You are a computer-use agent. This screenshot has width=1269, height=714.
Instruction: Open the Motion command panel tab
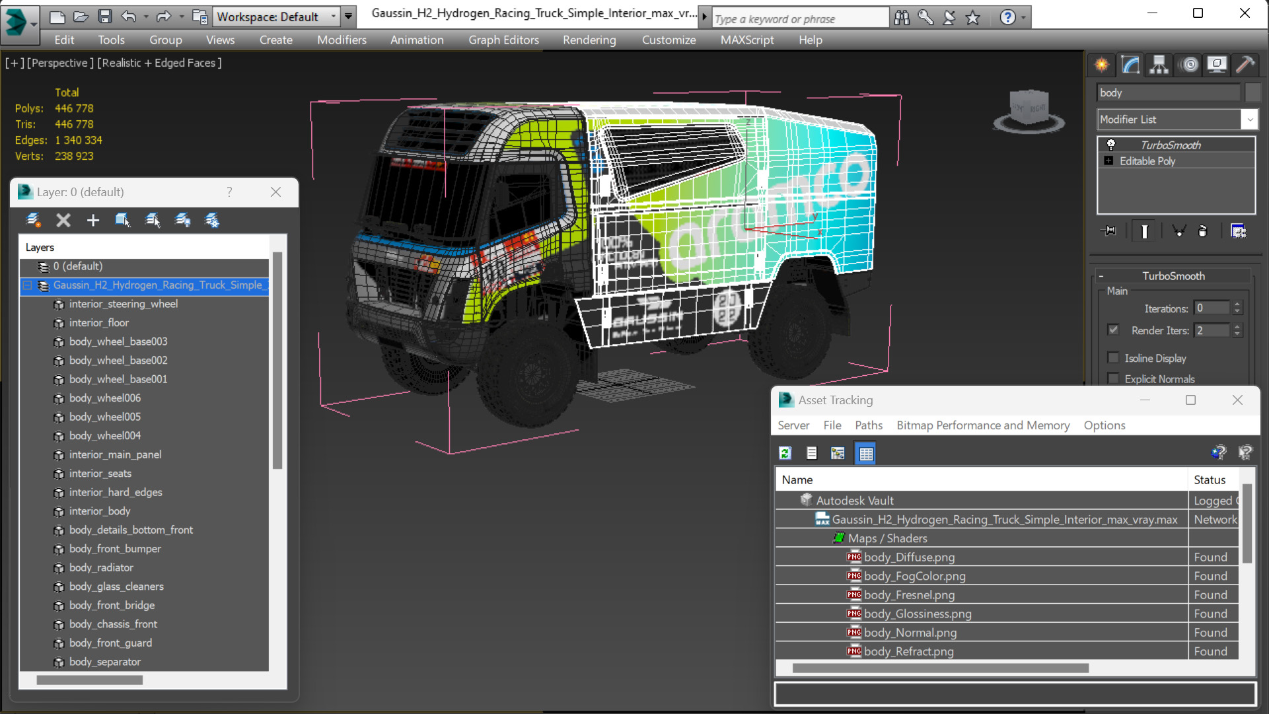(x=1189, y=65)
